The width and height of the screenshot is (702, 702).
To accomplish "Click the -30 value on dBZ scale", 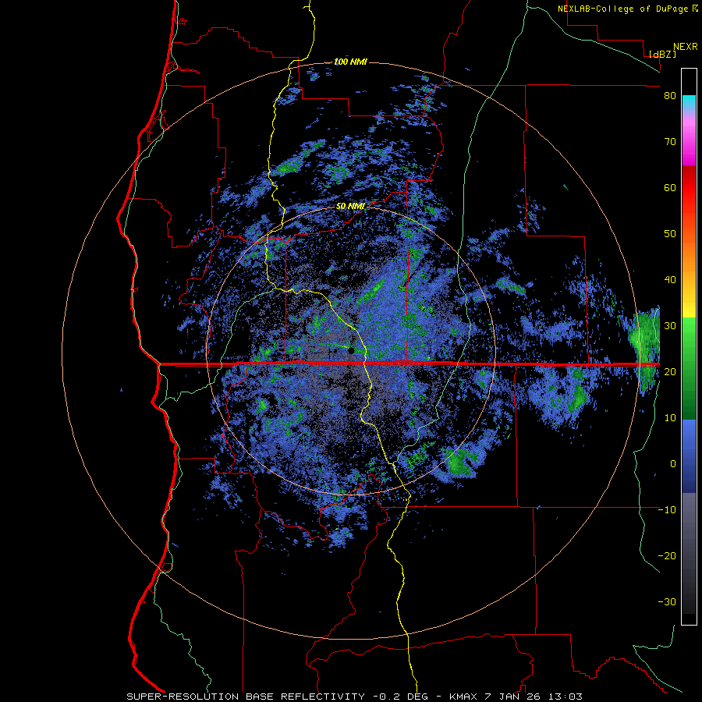I will point(667,601).
